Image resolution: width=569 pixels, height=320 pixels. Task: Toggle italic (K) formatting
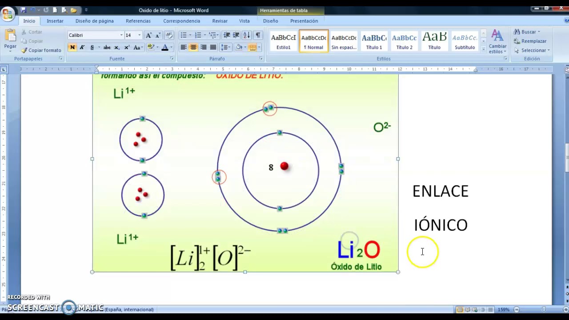point(82,48)
